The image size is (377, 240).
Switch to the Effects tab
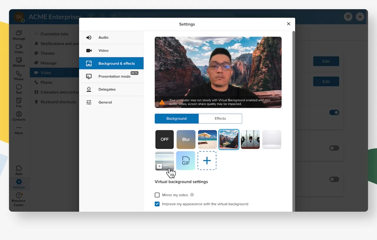tap(220, 119)
